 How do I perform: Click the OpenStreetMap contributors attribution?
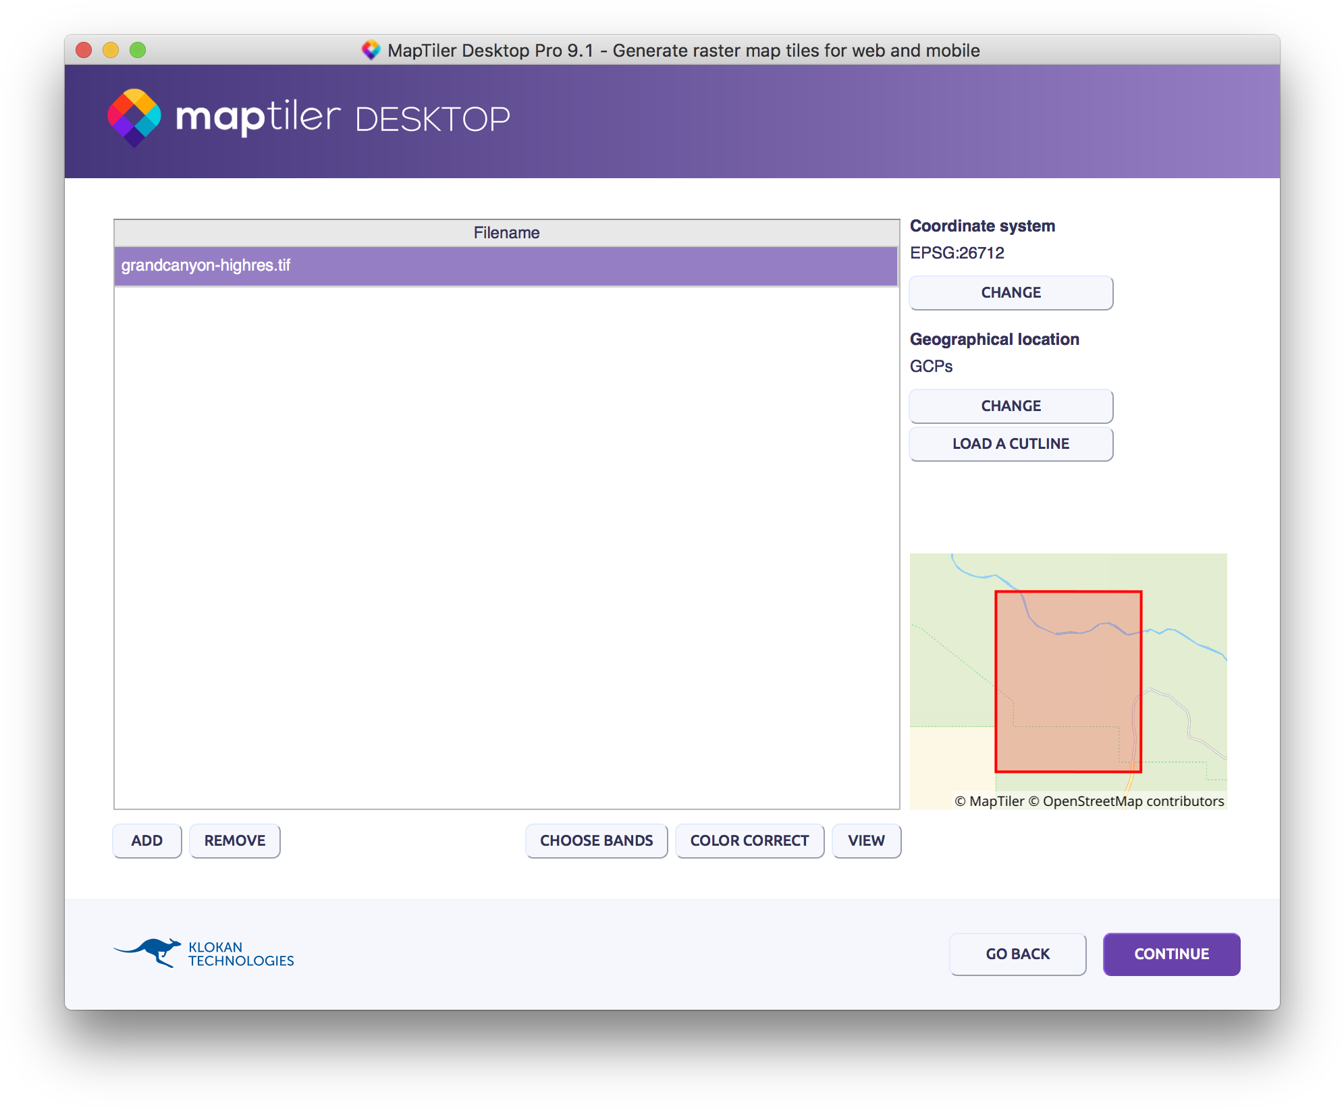(1125, 801)
